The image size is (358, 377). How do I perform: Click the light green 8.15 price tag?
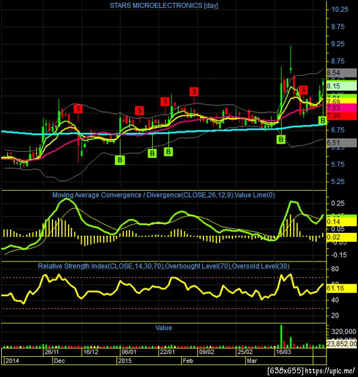tap(341, 86)
